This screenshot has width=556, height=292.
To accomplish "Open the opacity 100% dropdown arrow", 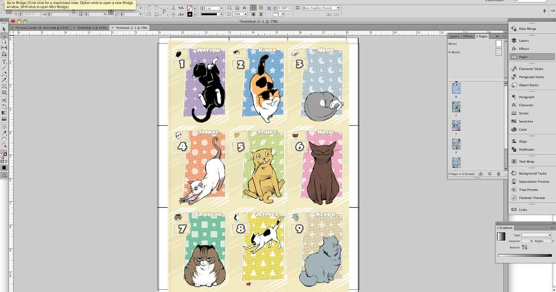I will [246, 14].
